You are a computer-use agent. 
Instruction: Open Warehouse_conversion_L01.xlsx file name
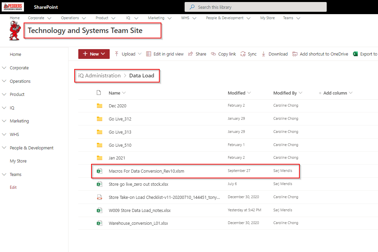point(138,223)
